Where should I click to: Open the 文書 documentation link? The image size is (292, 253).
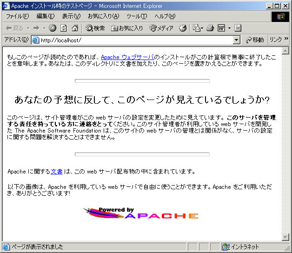point(57,172)
